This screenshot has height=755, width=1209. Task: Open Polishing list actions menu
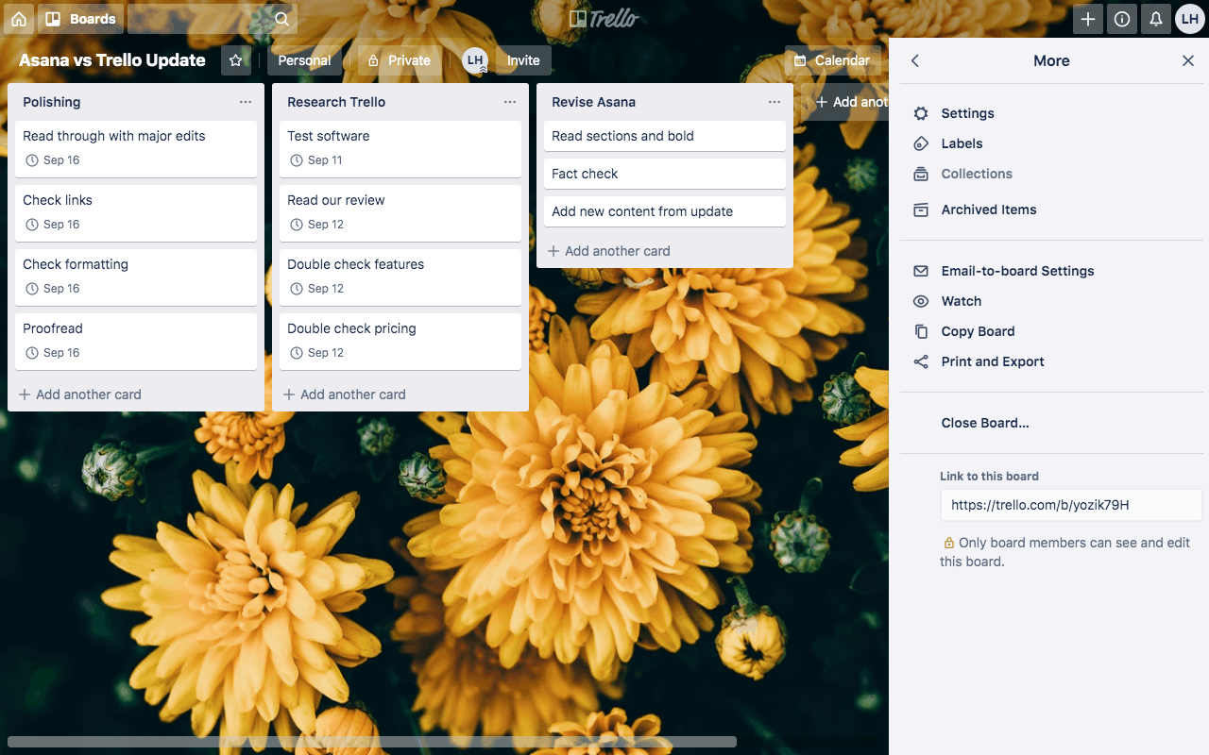(246, 102)
